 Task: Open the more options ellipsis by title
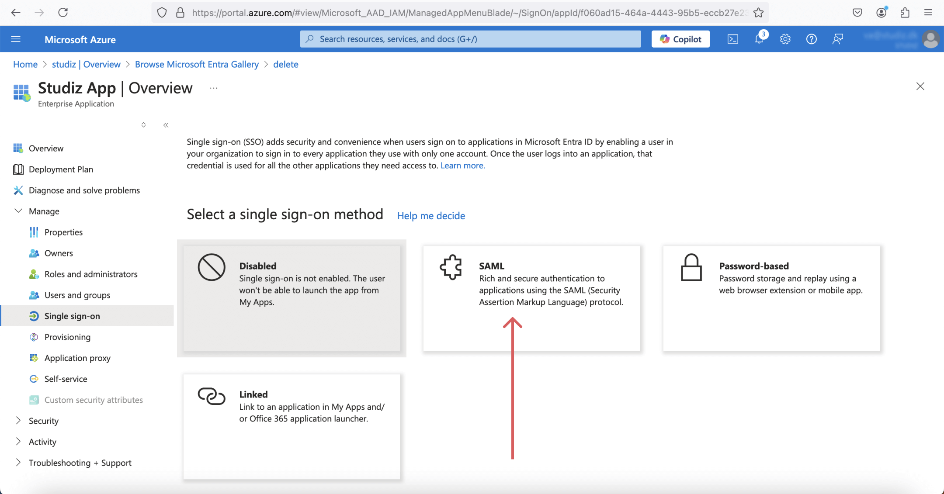213,88
